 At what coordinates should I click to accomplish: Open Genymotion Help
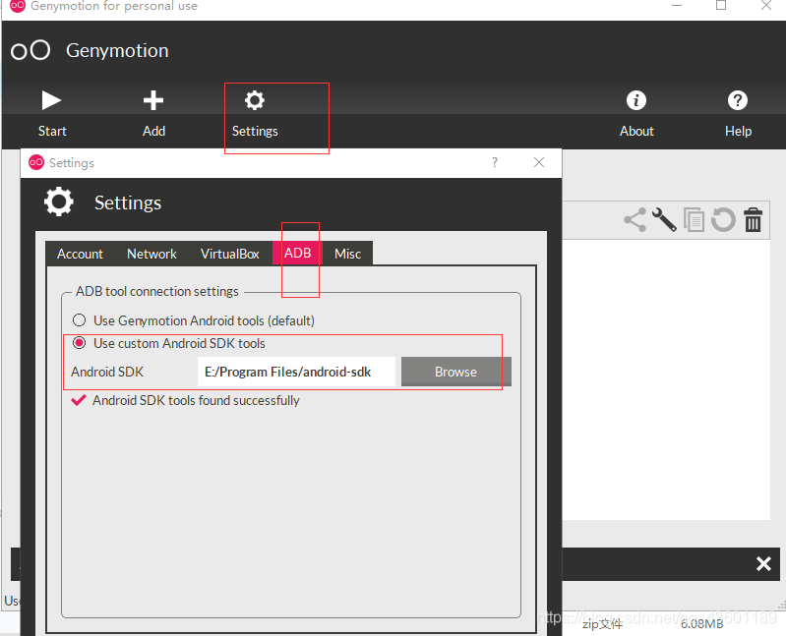(738, 114)
